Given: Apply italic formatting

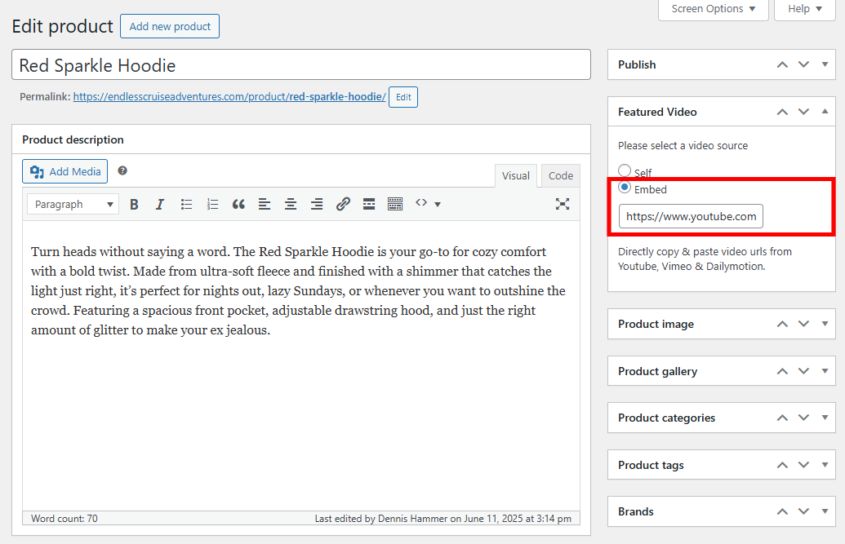Looking at the screenshot, I should point(160,203).
